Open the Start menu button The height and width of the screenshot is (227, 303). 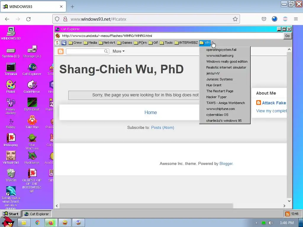11,214
